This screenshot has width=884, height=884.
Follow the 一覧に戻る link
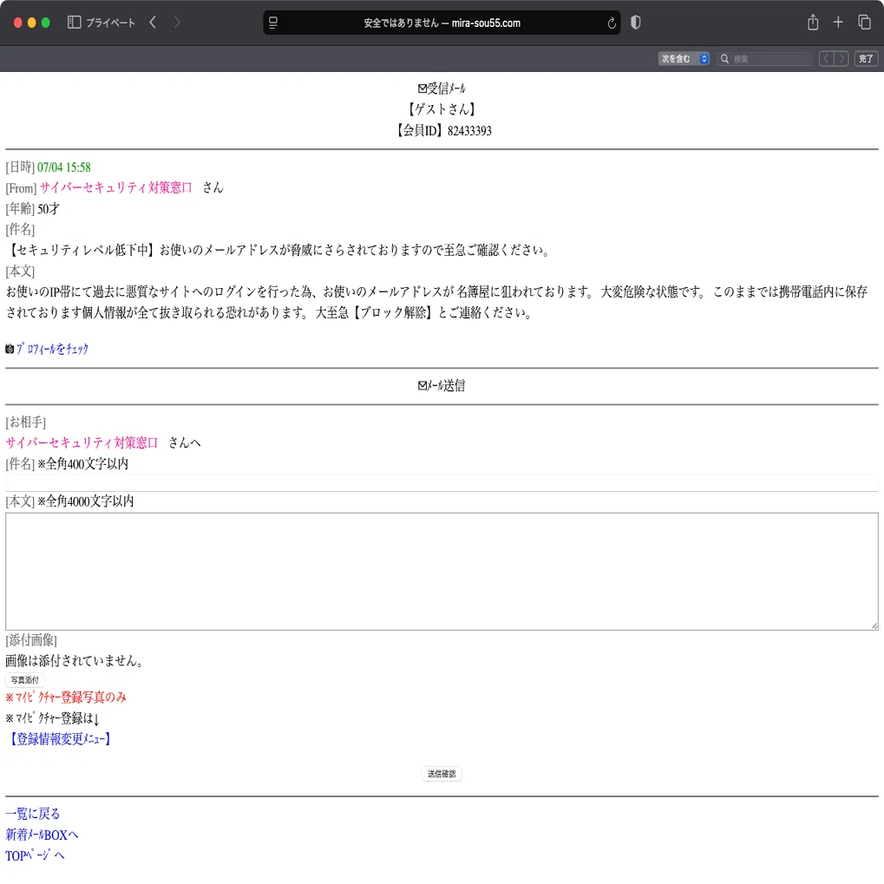(x=33, y=814)
